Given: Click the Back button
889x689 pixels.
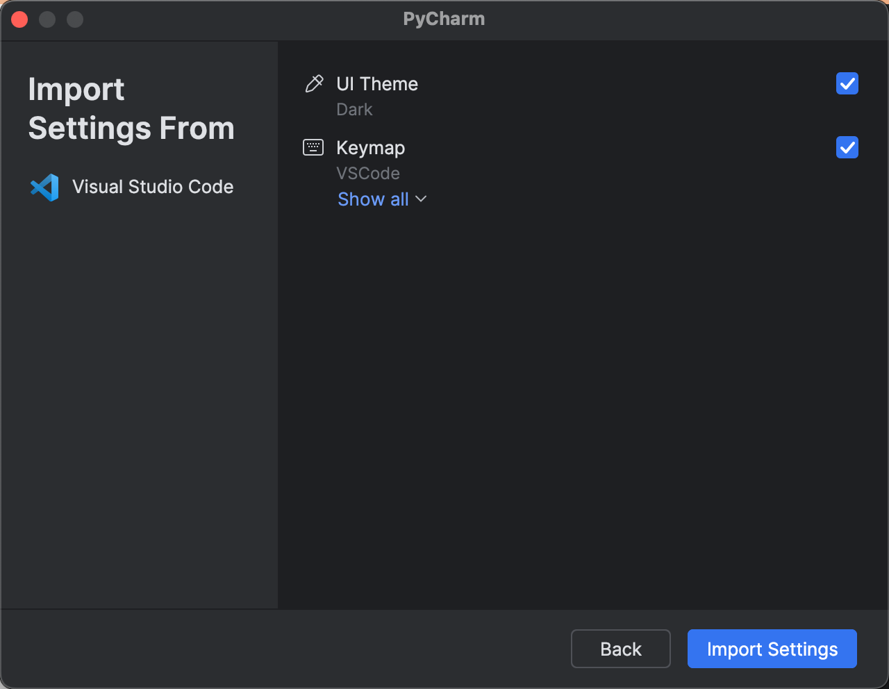Looking at the screenshot, I should [x=620, y=648].
